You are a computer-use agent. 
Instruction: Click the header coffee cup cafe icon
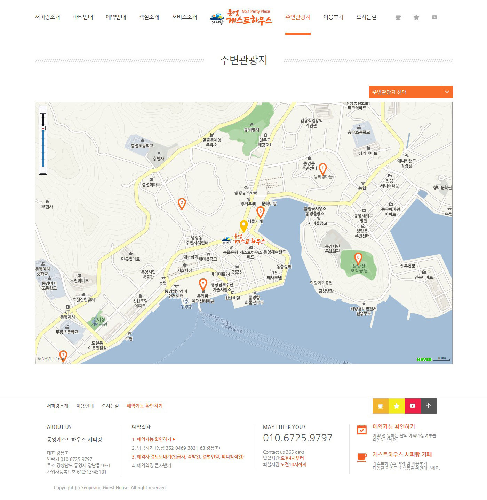coord(398,17)
